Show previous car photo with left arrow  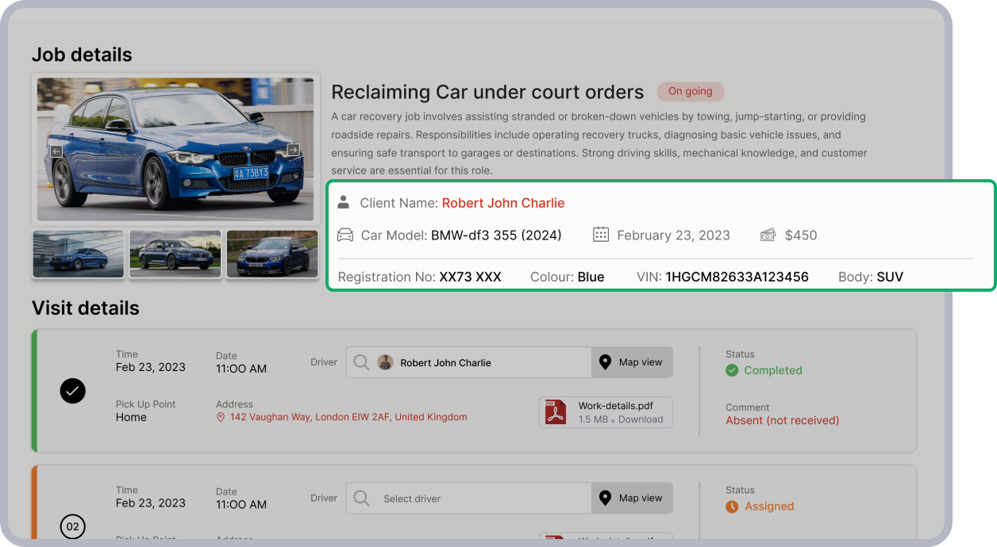(56, 151)
